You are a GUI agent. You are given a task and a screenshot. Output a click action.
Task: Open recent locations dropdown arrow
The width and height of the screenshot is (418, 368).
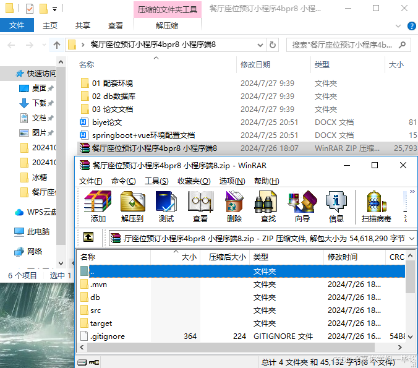[44, 45]
